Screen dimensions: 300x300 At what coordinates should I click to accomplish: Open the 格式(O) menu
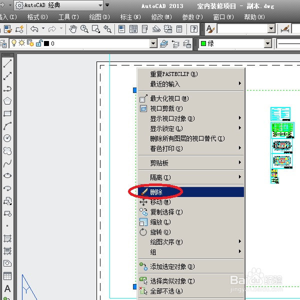tap(37, 17)
